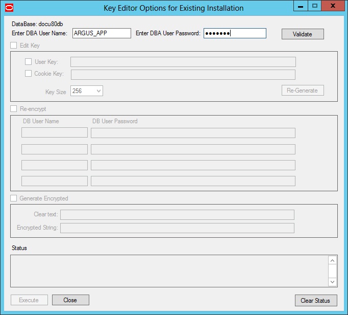Click the 'DB User Name' column label
The width and height of the screenshot is (348, 315).
(x=41, y=121)
